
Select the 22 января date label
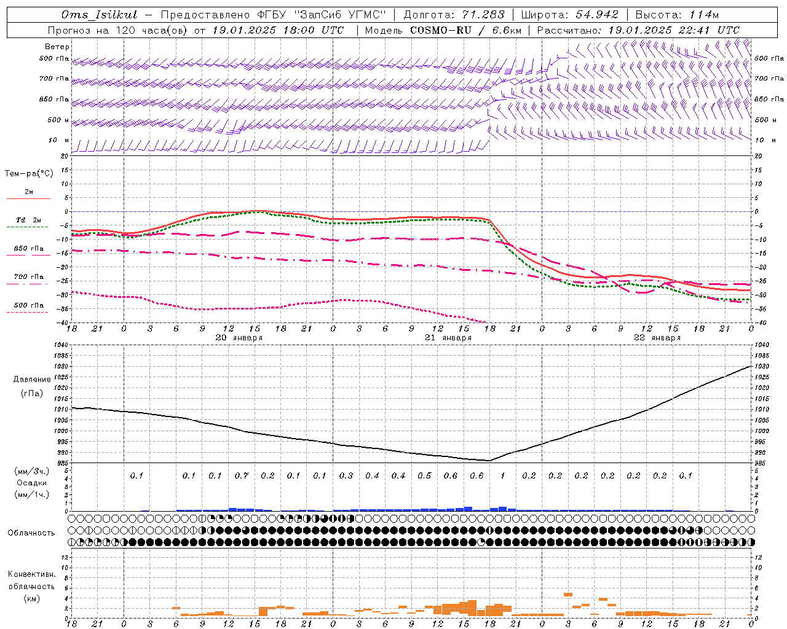(x=657, y=338)
